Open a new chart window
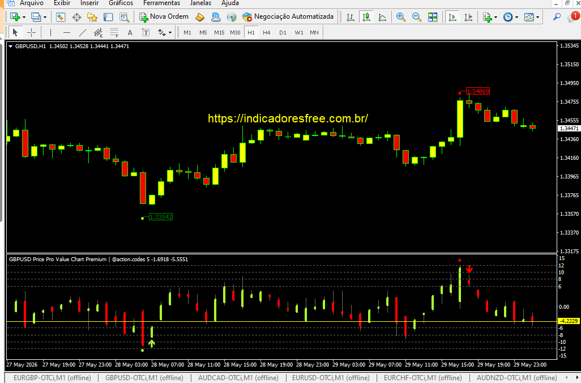Viewport: 581px width, 383px height. tap(15, 17)
